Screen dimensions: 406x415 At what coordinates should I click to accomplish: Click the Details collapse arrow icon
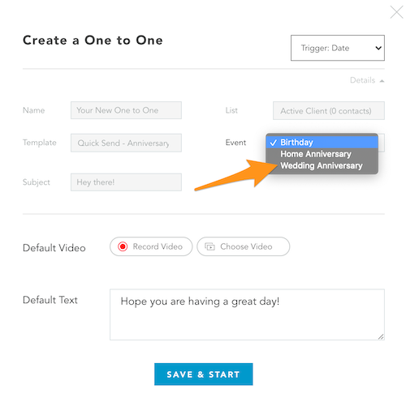click(382, 81)
